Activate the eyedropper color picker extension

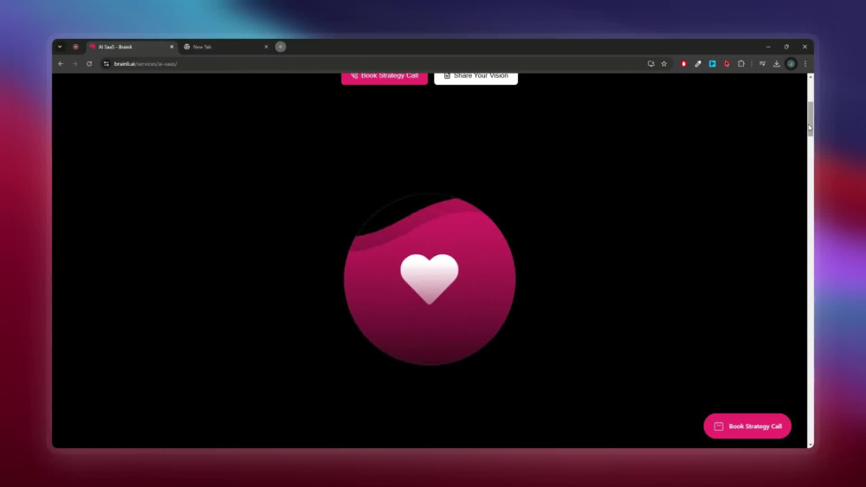pyautogui.click(x=698, y=64)
